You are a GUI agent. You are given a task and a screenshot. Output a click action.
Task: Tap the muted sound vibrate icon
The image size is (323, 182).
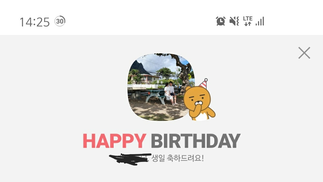pyautogui.click(x=234, y=21)
